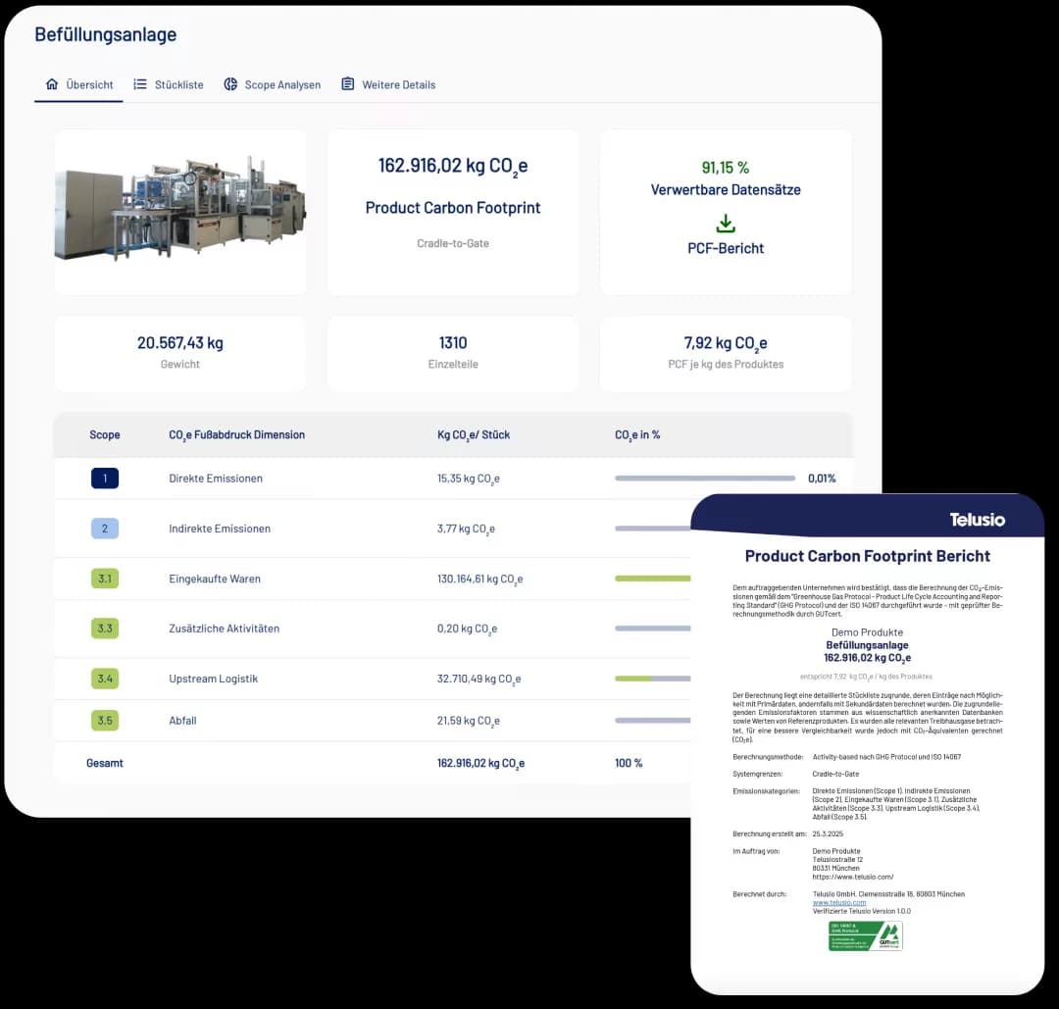The image size is (1059, 1009).
Task: Click the Systemgrenzen label in report
Action: click(758, 774)
